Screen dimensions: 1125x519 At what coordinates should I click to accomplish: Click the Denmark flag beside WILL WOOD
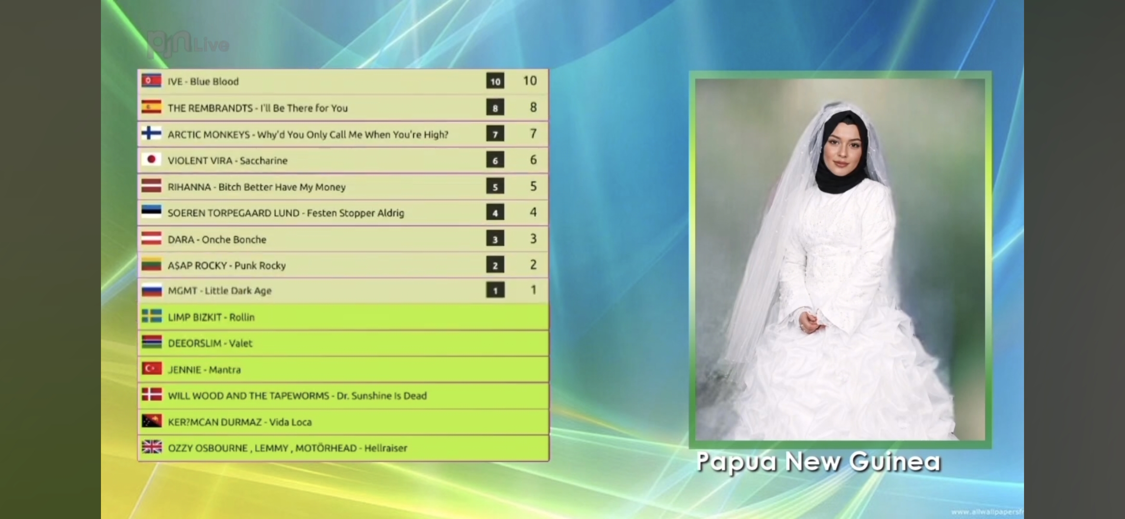[151, 395]
